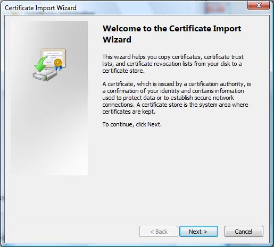Viewport: 274px width, 247px height.
Task: Click the 'A certificate, which is issued' paragraph
Action: 177,98
